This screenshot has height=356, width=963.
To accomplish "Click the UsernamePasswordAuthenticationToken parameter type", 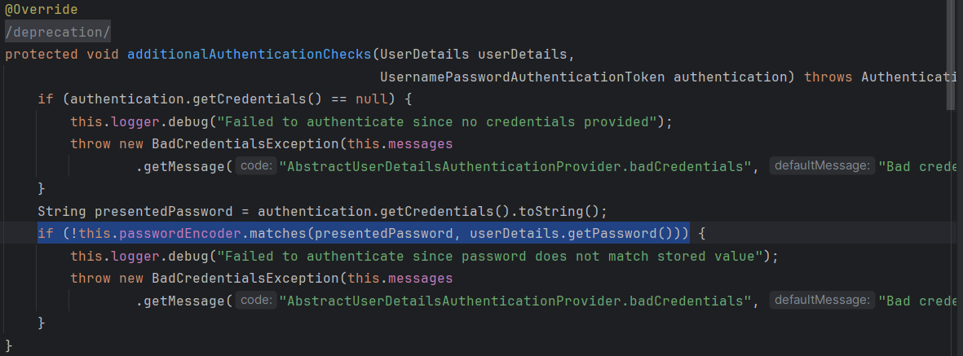I will click(x=522, y=77).
